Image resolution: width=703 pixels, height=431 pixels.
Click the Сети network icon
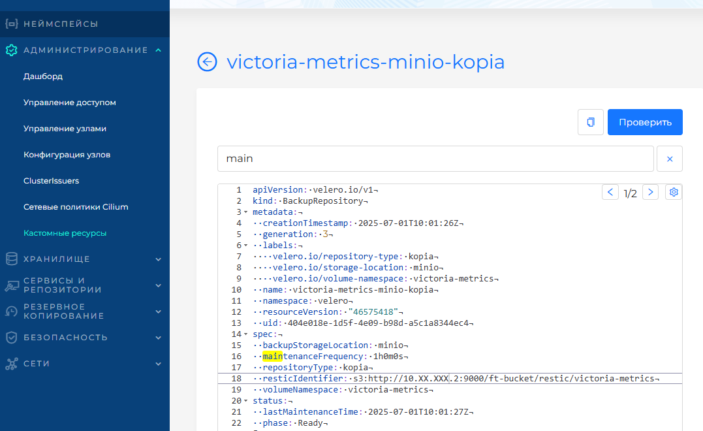tap(11, 364)
